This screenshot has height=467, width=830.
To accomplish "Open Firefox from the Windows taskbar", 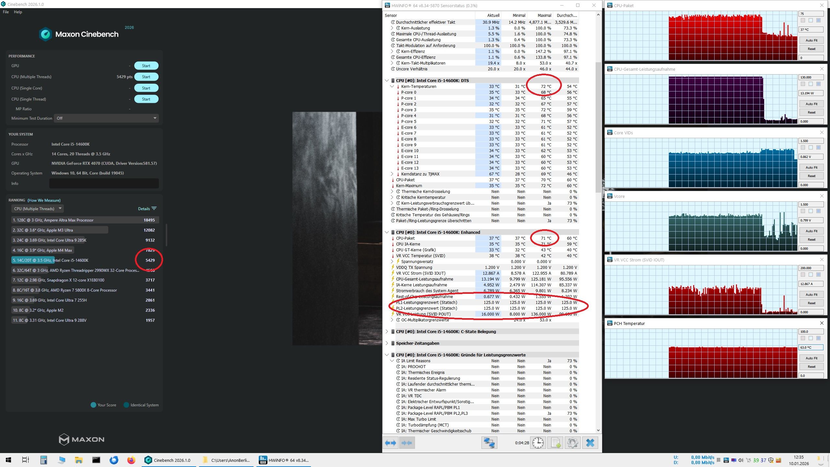I will tap(131, 460).
